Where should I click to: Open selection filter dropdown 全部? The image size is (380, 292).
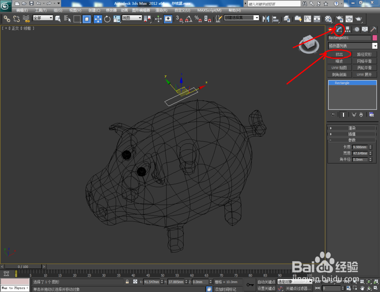point(43,18)
